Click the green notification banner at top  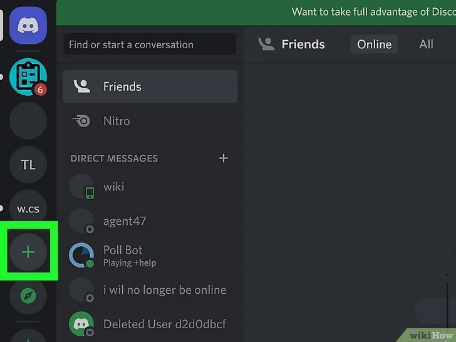click(373, 12)
